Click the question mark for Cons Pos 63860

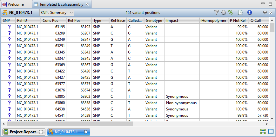coord(9,103)
